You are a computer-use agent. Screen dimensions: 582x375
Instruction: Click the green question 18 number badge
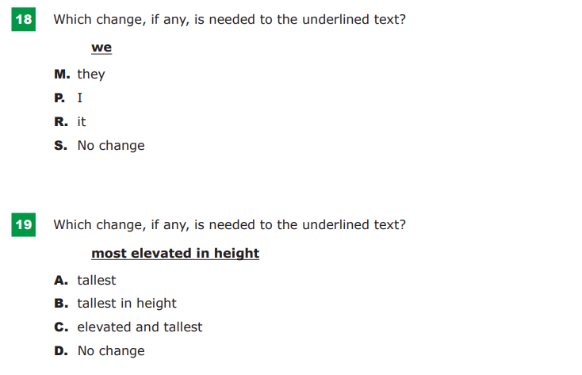pos(23,19)
